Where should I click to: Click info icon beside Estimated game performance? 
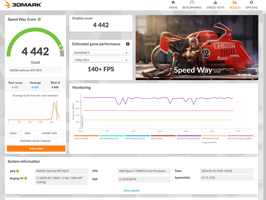pos(128,44)
